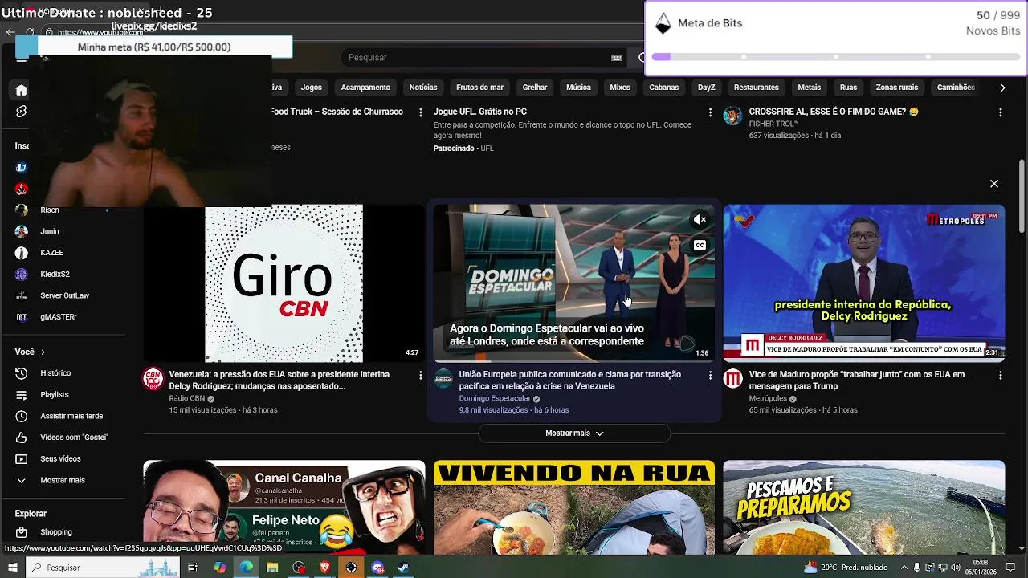Open the options menu for the Jogue UFL ad
The width and height of the screenshot is (1028, 578).
point(710,112)
